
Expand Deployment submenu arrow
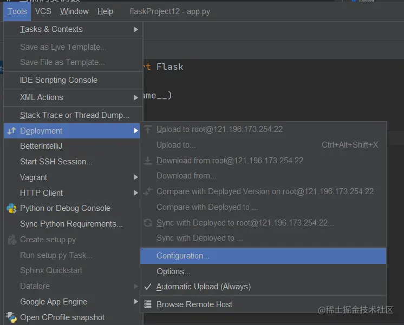pos(136,131)
